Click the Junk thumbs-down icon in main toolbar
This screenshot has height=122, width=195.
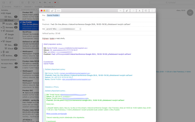[x=34, y=2]
